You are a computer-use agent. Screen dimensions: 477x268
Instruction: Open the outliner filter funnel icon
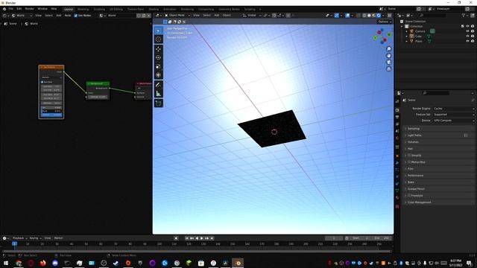pos(464,15)
